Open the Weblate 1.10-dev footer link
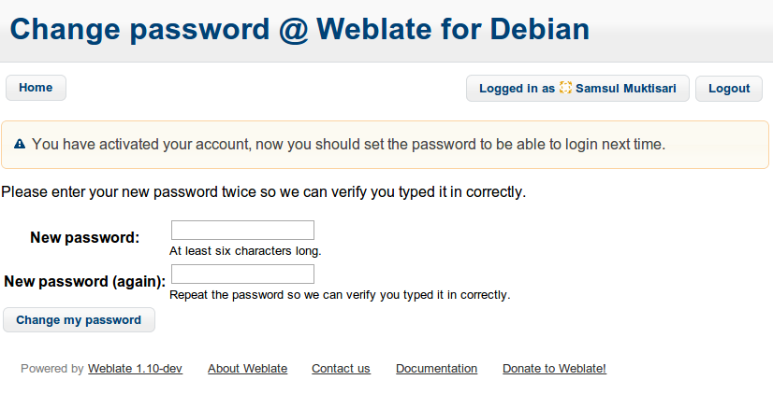Screen dimensions: 773x408 pyautogui.click(x=135, y=369)
